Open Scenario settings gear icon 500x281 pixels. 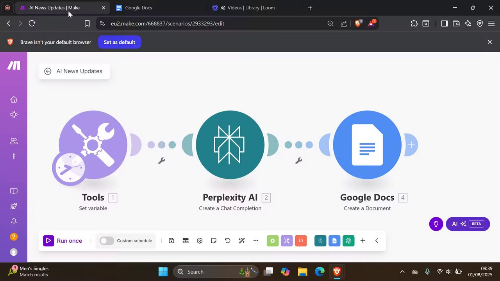(x=200, y=241)
